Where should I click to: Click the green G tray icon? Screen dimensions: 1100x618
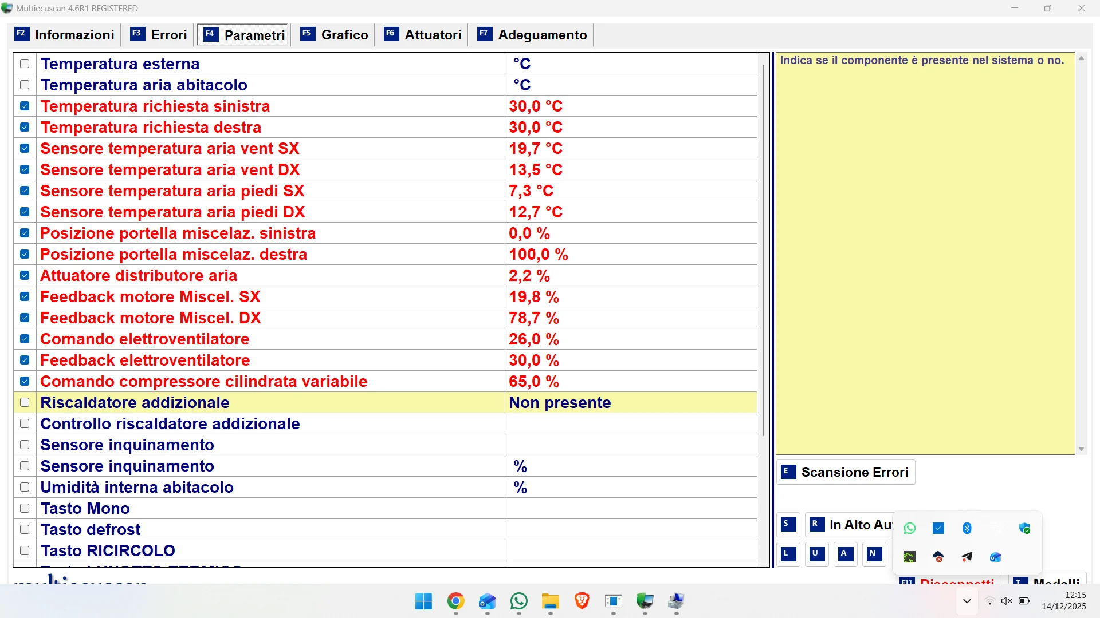tap(910, 557)
